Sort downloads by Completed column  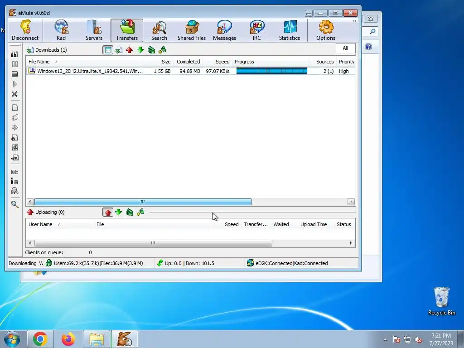coord(188,62)
